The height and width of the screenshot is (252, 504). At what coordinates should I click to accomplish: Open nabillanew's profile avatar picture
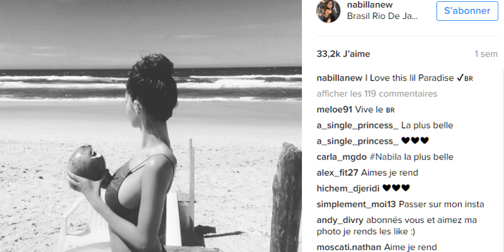[328, 11]
